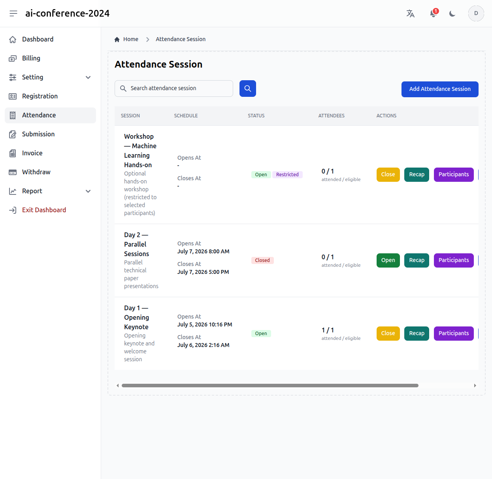The image size is (492, 479).
Task: Open notifications bell icon
Action: 434,13
